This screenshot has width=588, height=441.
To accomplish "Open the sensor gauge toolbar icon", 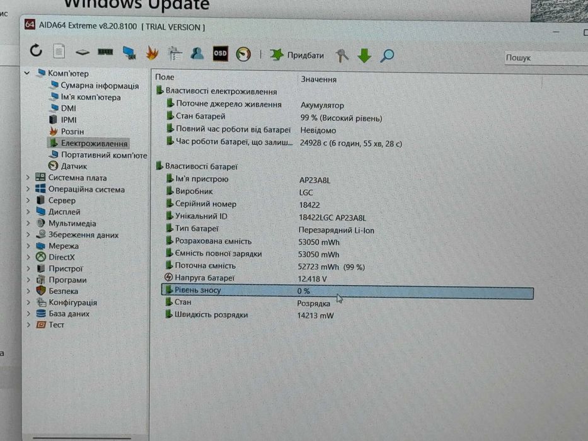I will (x=243, y=54).
